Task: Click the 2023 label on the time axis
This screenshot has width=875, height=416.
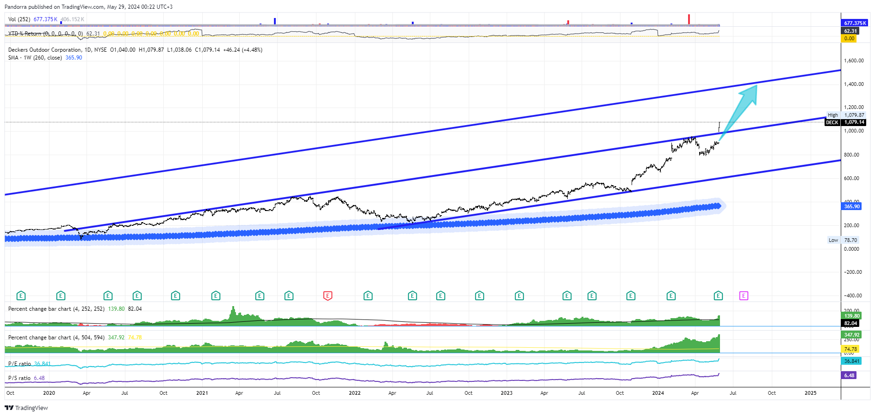Action: click(x=507, y=393)
